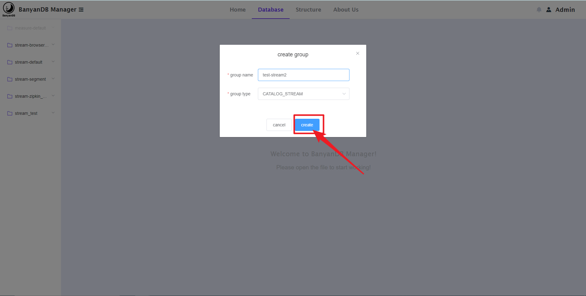The width and height of the screenshot is (586, 296).
Task: Focus the group name input field
Action: tap(303, 75)
